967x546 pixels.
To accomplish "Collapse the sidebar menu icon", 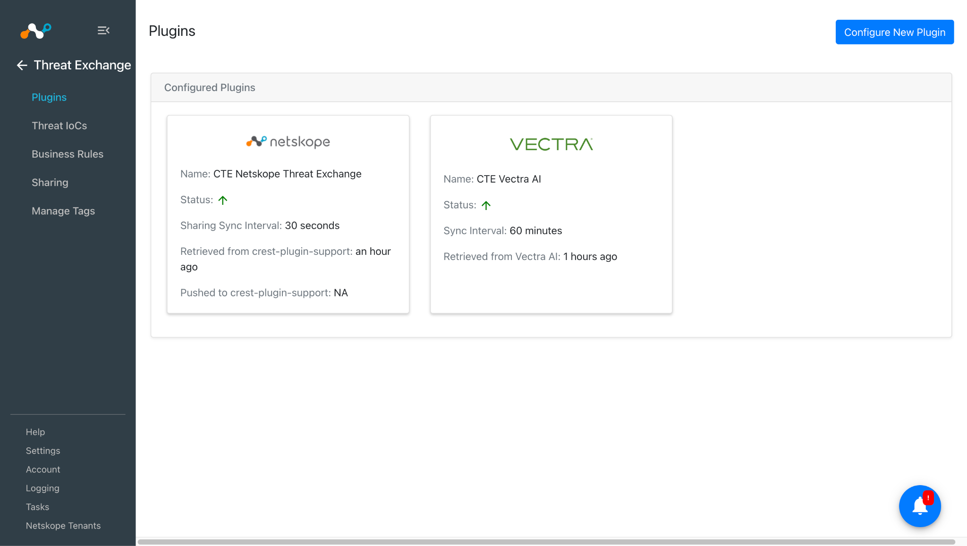I will coord(103,31).
